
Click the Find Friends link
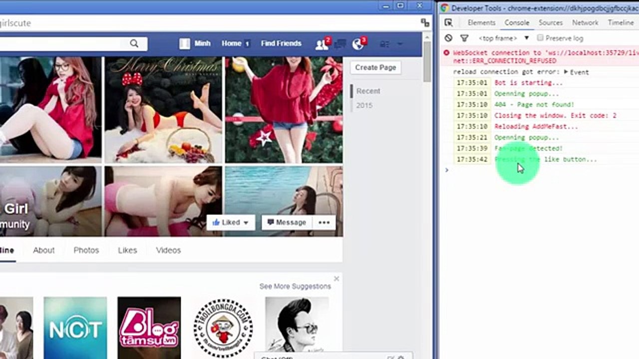[x=281, y=43]
